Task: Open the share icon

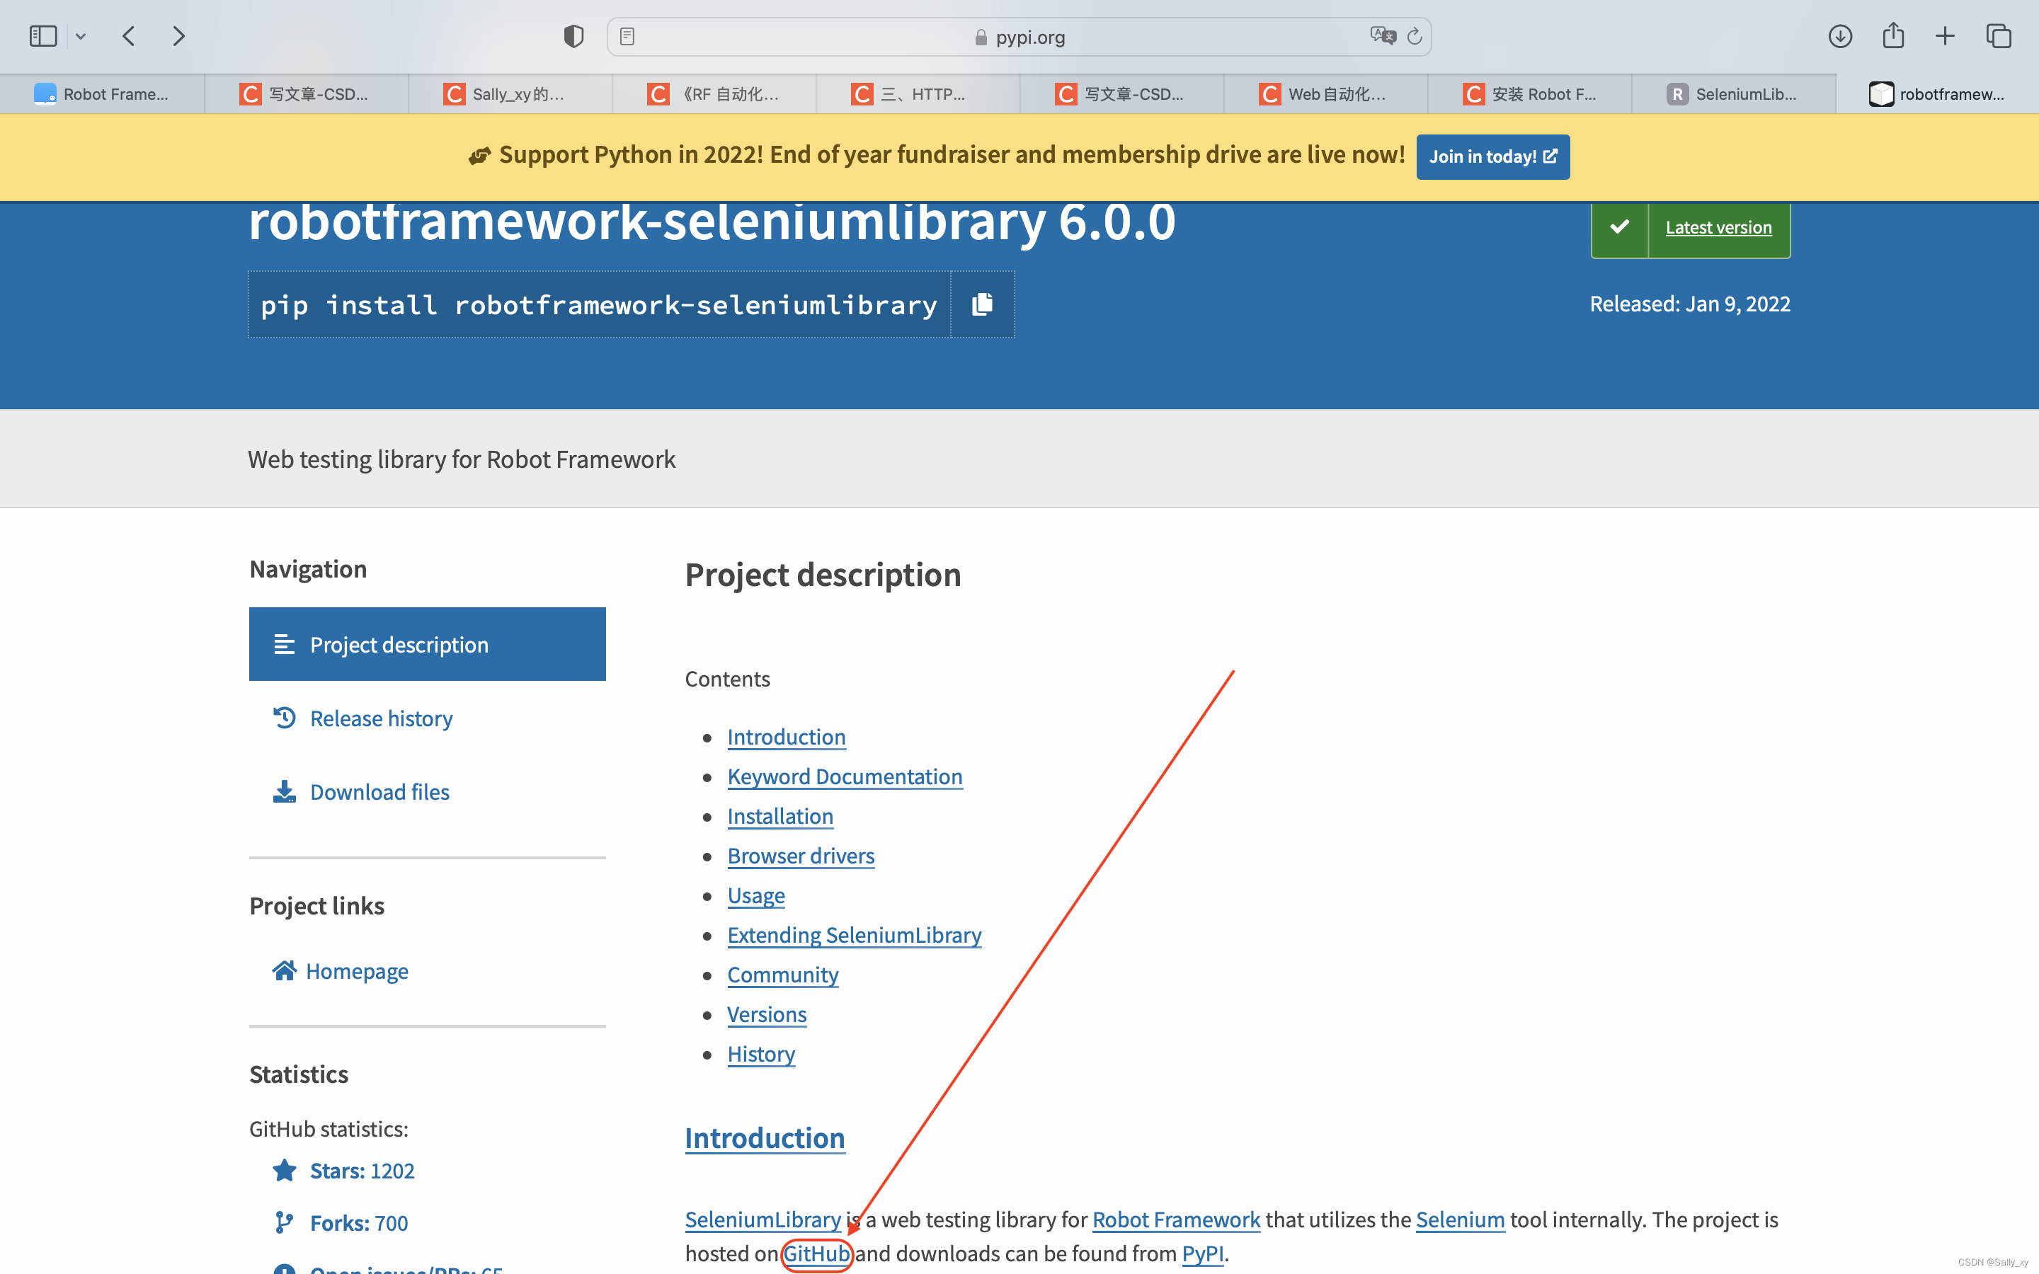Action: tap(1893, 35)
